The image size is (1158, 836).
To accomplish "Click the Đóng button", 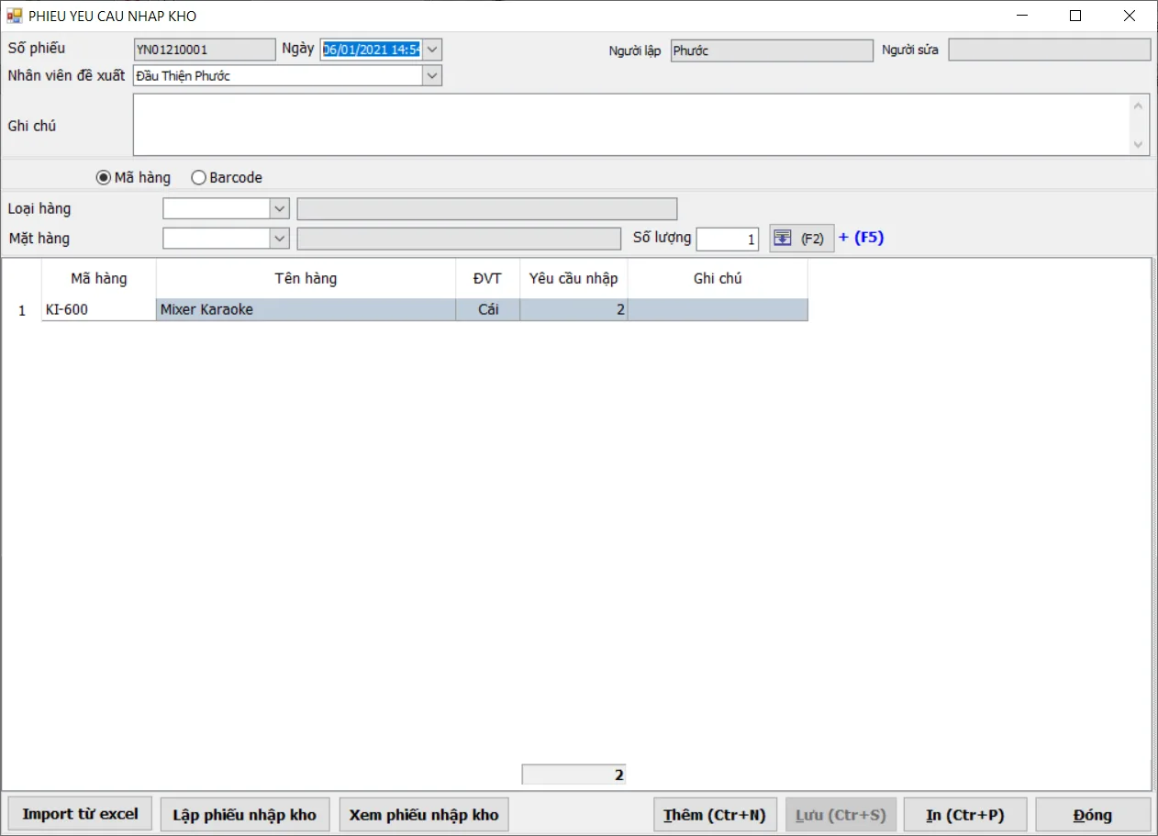I will pyautogui.click(x=1093, y=815).
